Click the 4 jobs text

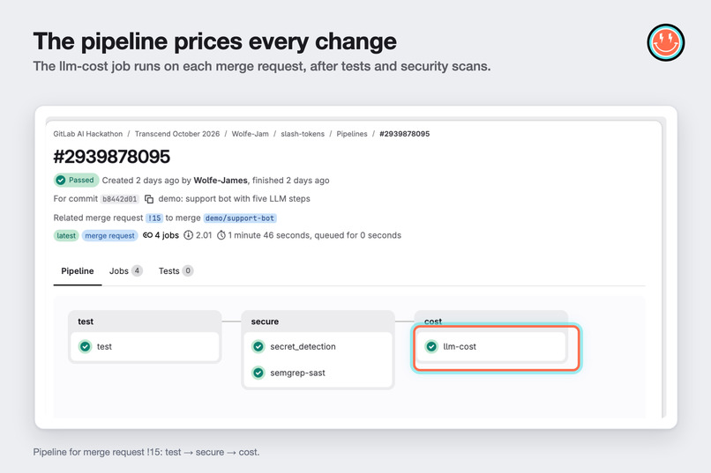click(167, 235)
